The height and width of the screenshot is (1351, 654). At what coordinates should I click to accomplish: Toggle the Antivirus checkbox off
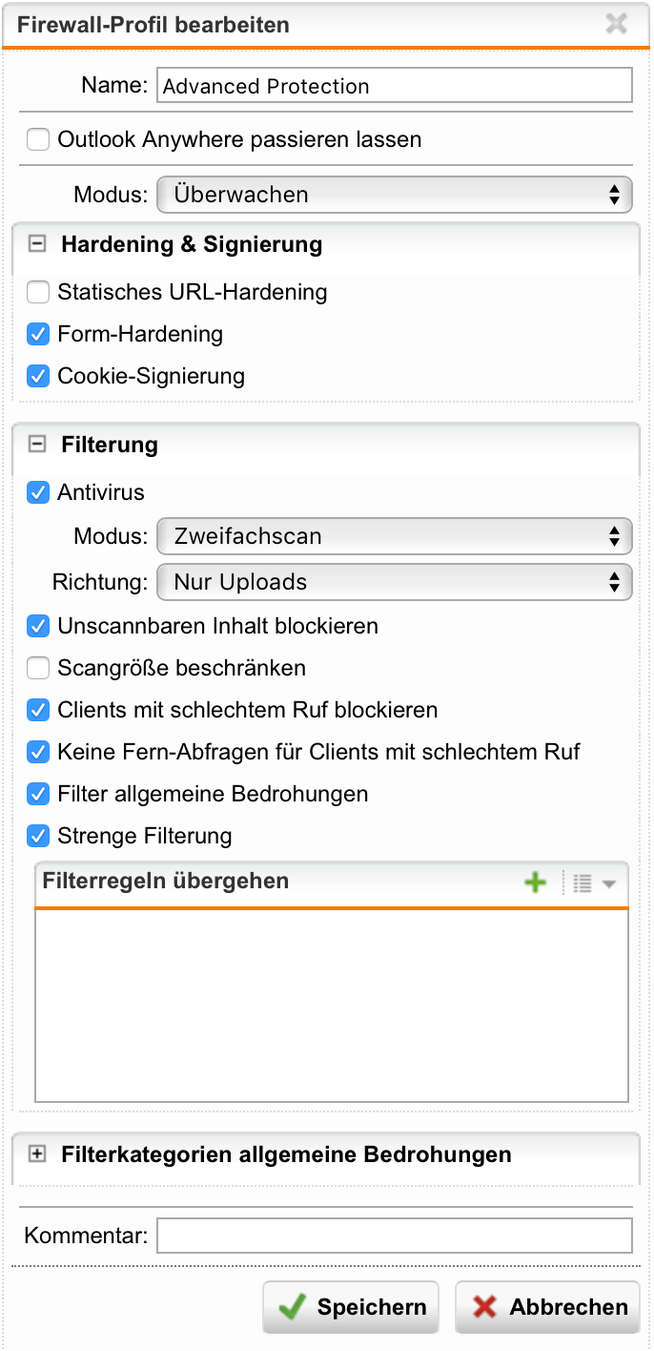click(38, 492)
